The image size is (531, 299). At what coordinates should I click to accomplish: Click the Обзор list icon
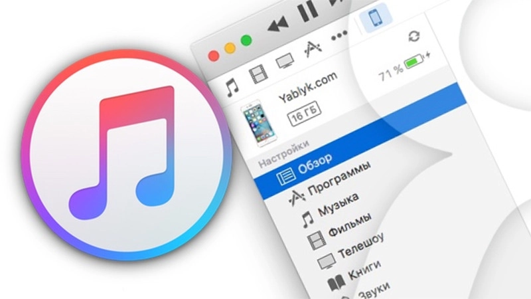[x=286, y=176]
